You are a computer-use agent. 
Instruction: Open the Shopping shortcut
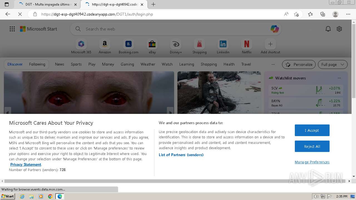pos(199,47)
